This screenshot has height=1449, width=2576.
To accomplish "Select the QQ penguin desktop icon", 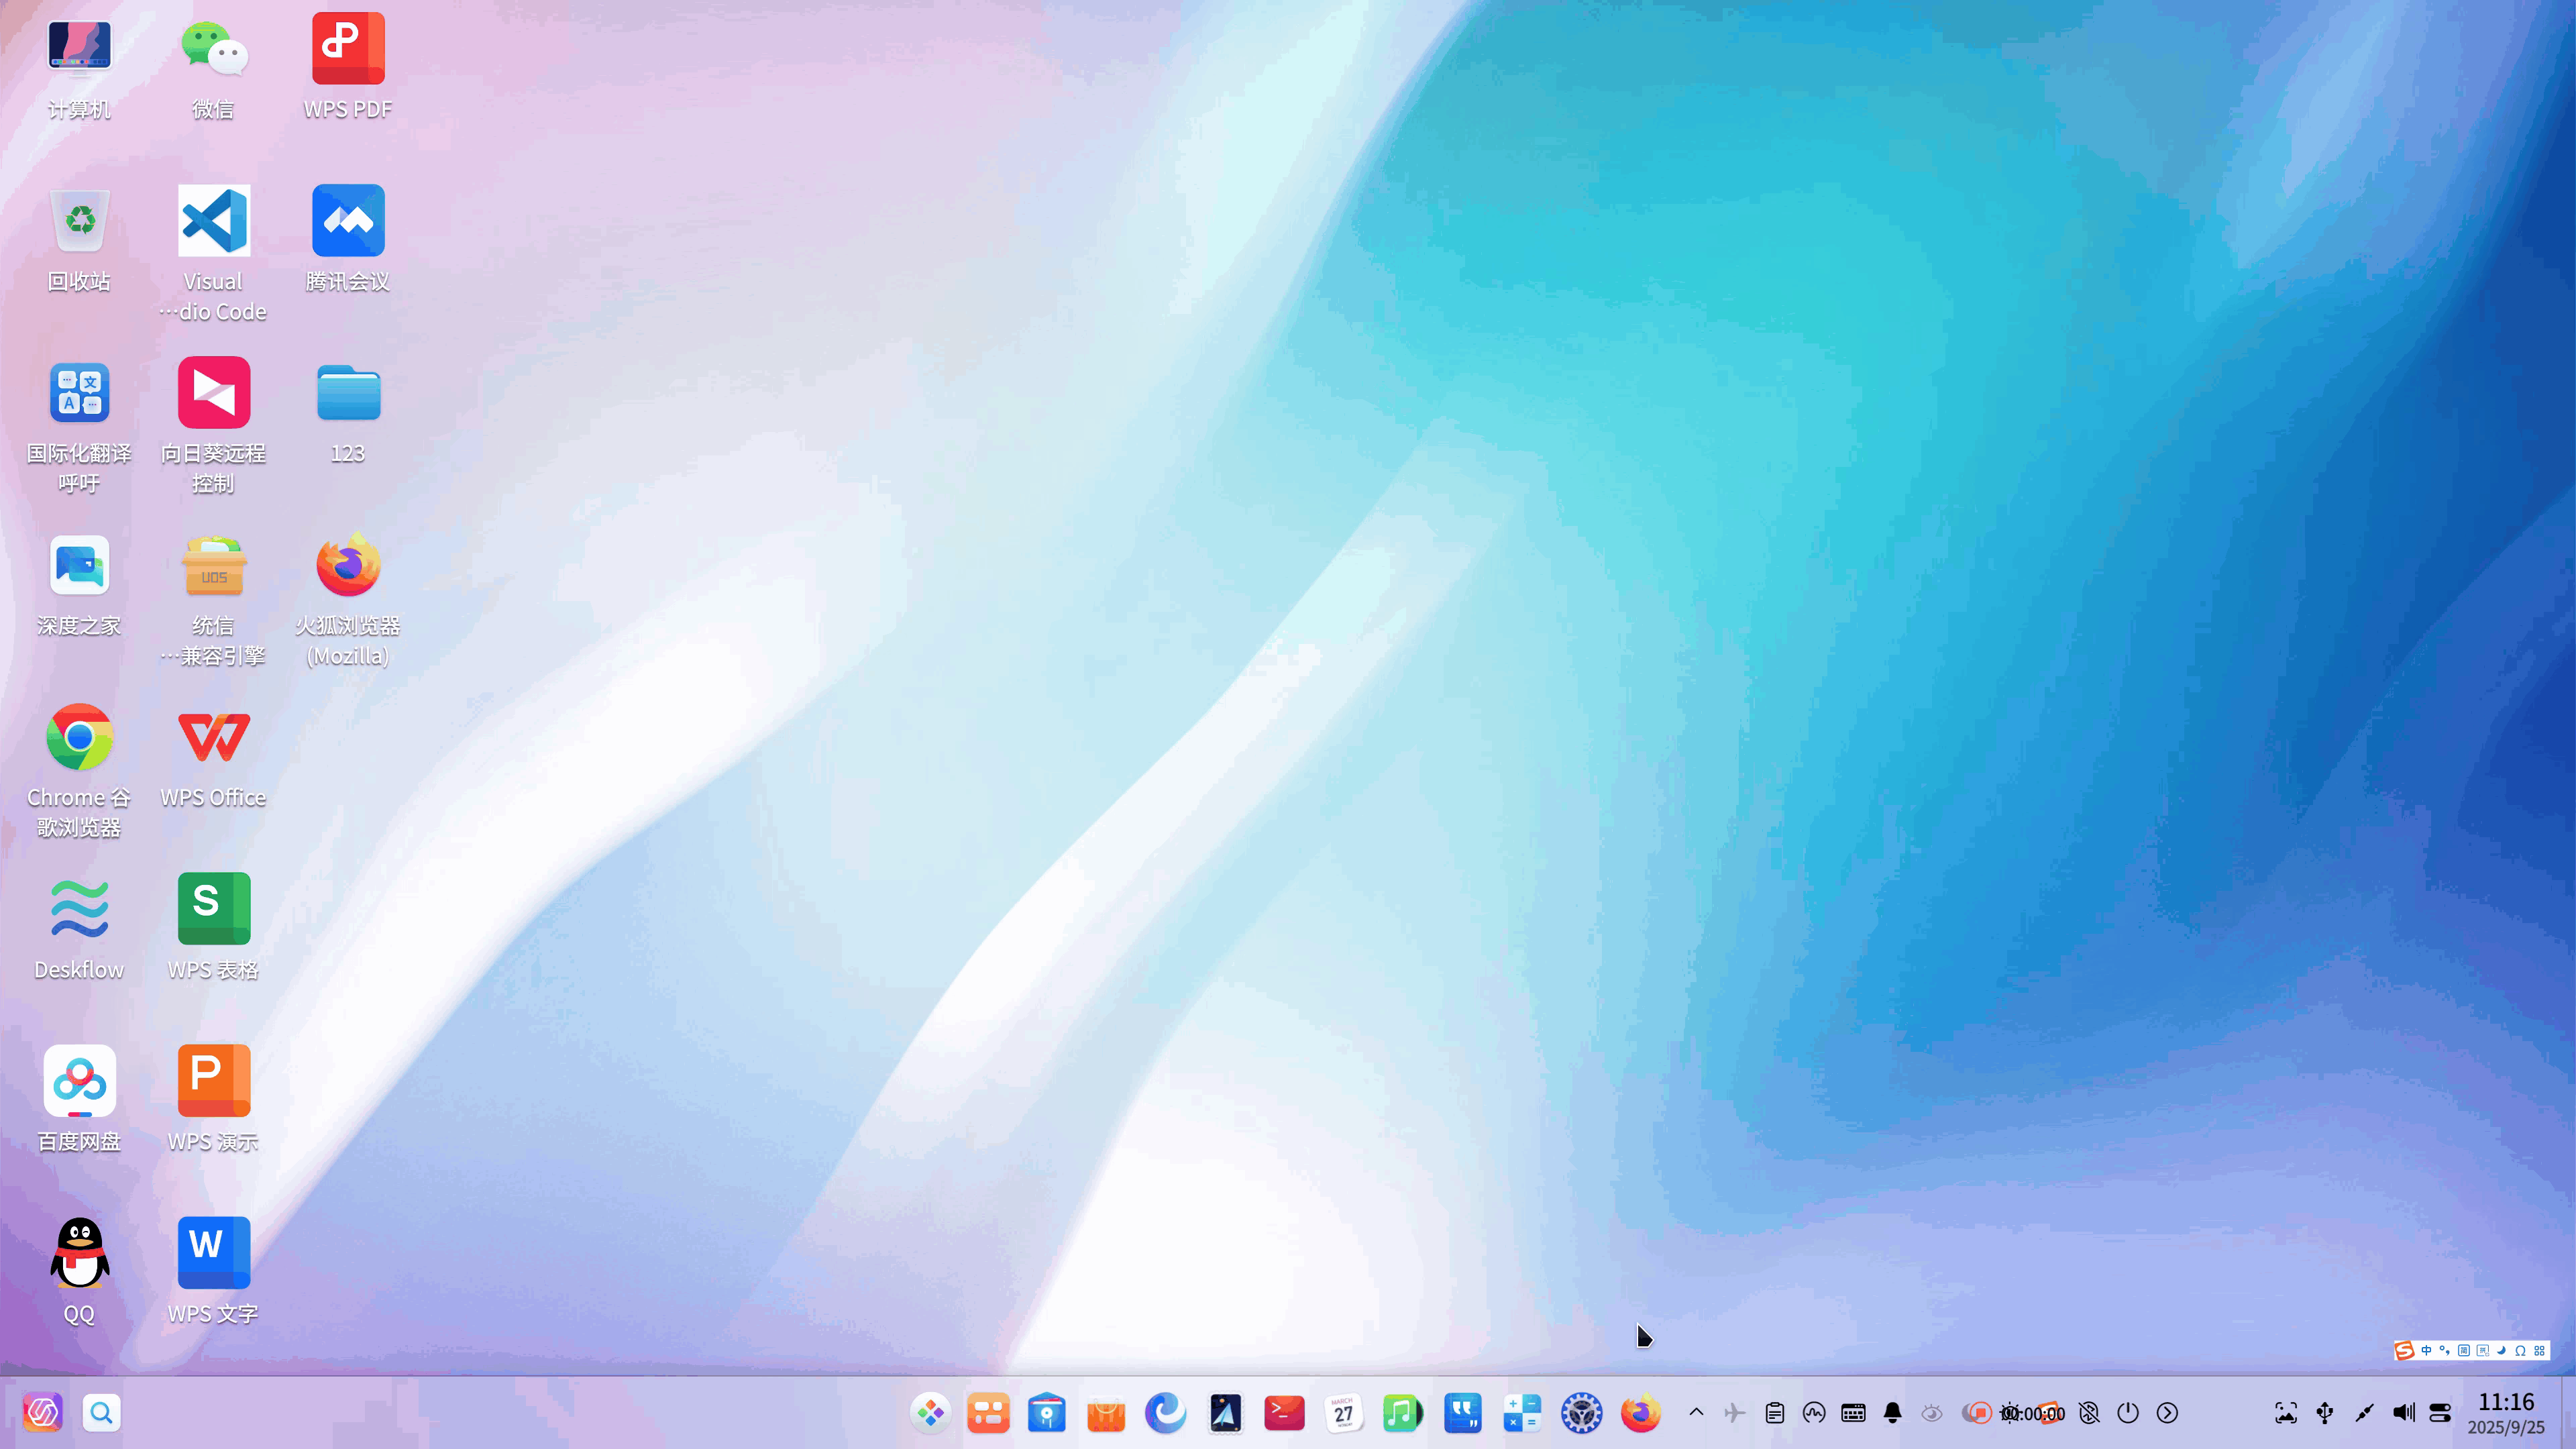I will click(79, 1253).
